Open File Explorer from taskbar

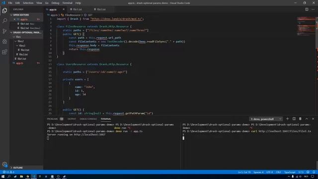click(x=21, y=177)
